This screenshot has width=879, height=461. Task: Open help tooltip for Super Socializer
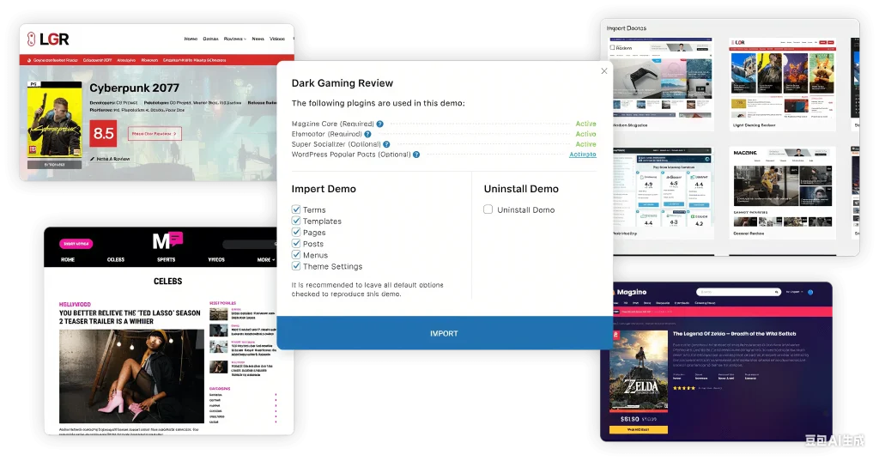click(387, 145)
